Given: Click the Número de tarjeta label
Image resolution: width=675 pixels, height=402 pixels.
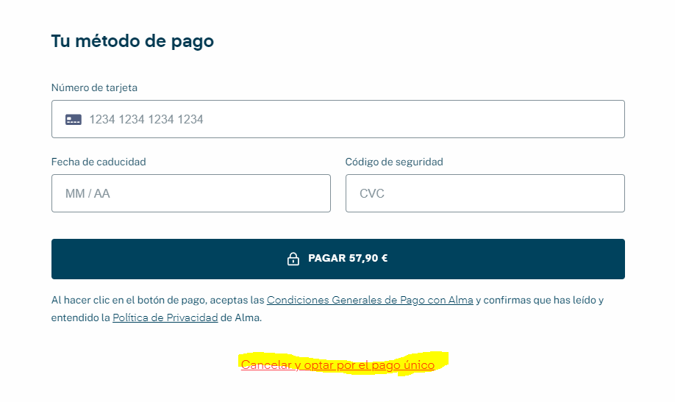Looking at the screenshot, I should (x=94, y=87).
